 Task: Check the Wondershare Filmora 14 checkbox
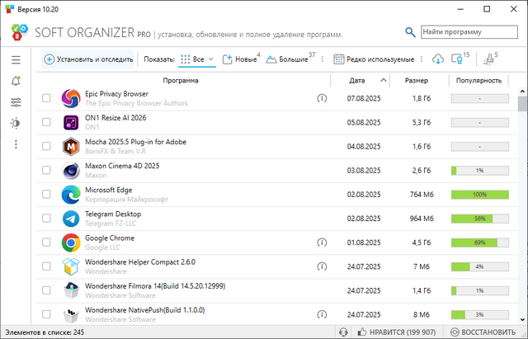click(46, 290)
